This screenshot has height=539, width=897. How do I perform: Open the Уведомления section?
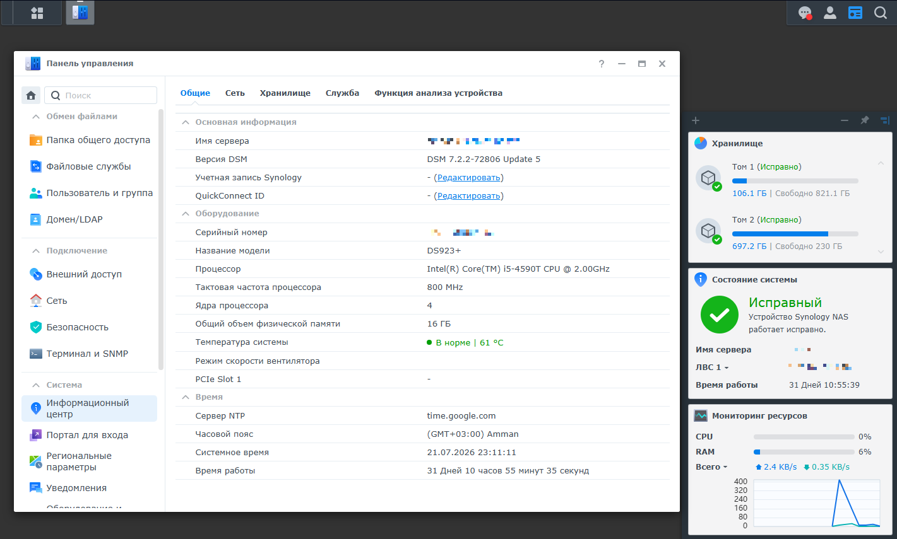tap(89, 488)
